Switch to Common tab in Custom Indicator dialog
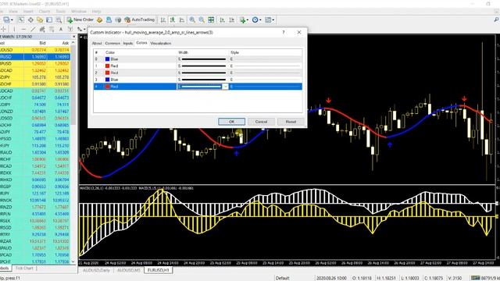Image resolution: width=500 pixels, height=281 pixels. pyautogui.click(x=112, y=44)
